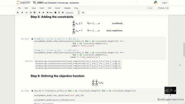Open the cell type Markdown dropdown

click(73, 13)
